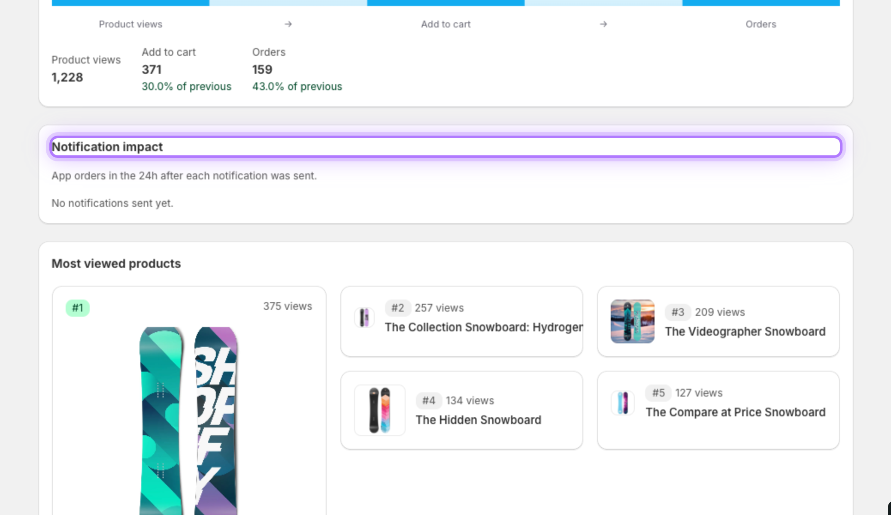
Task: Open The Videographer Snowboard thumbnail image
Action: pyautogui.click(x=633, y=321)
